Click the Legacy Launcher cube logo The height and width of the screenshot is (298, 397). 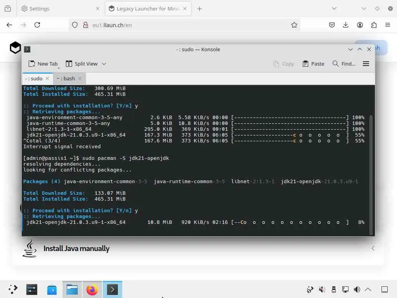pos(15,47)
